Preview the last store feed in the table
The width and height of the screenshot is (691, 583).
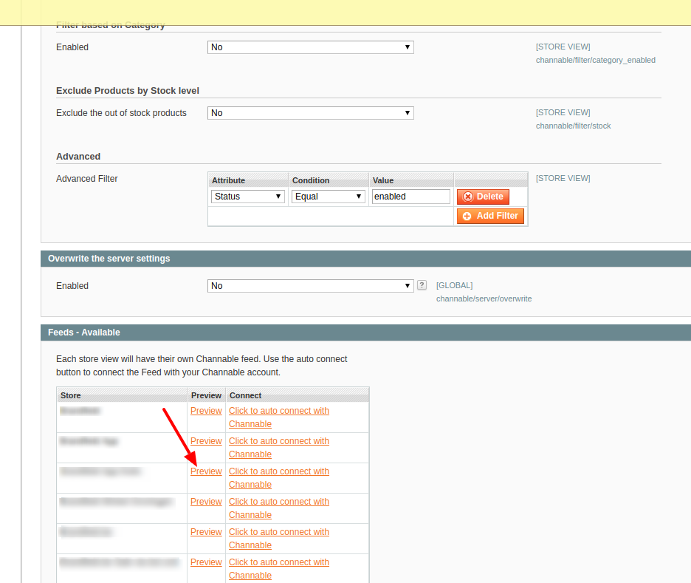click(x=206, y=562)
